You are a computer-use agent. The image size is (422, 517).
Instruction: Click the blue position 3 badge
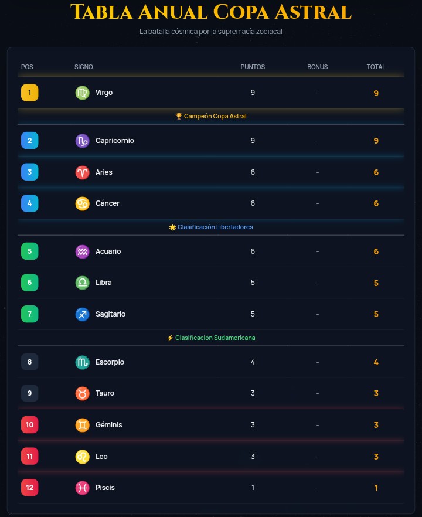pyautogui.click(x=30, y=172)
